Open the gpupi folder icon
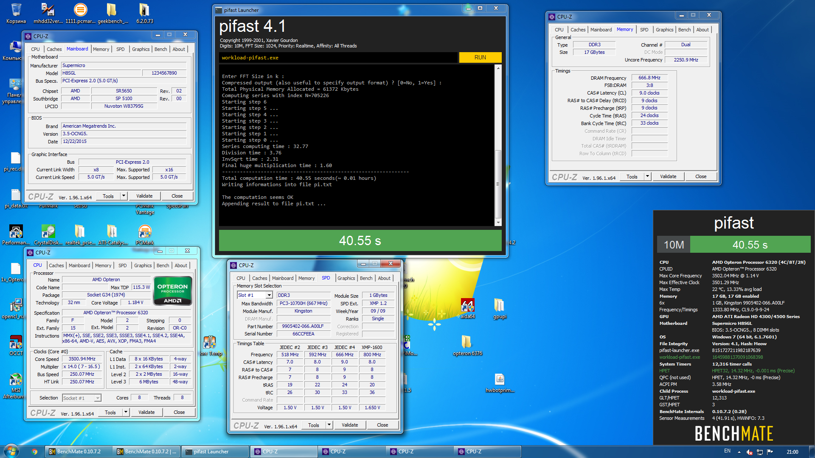 [500, 308]
